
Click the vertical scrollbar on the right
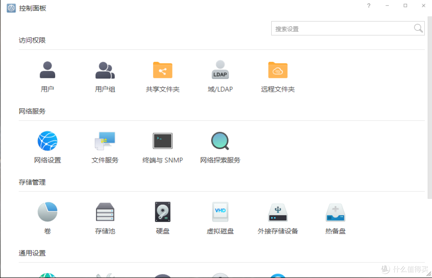[x=430, y=107]
